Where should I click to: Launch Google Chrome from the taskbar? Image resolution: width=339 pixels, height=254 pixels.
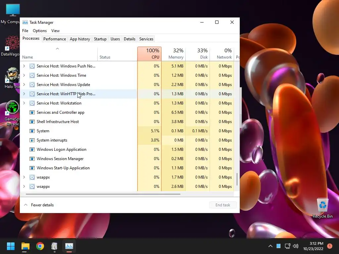pos(40,246)
